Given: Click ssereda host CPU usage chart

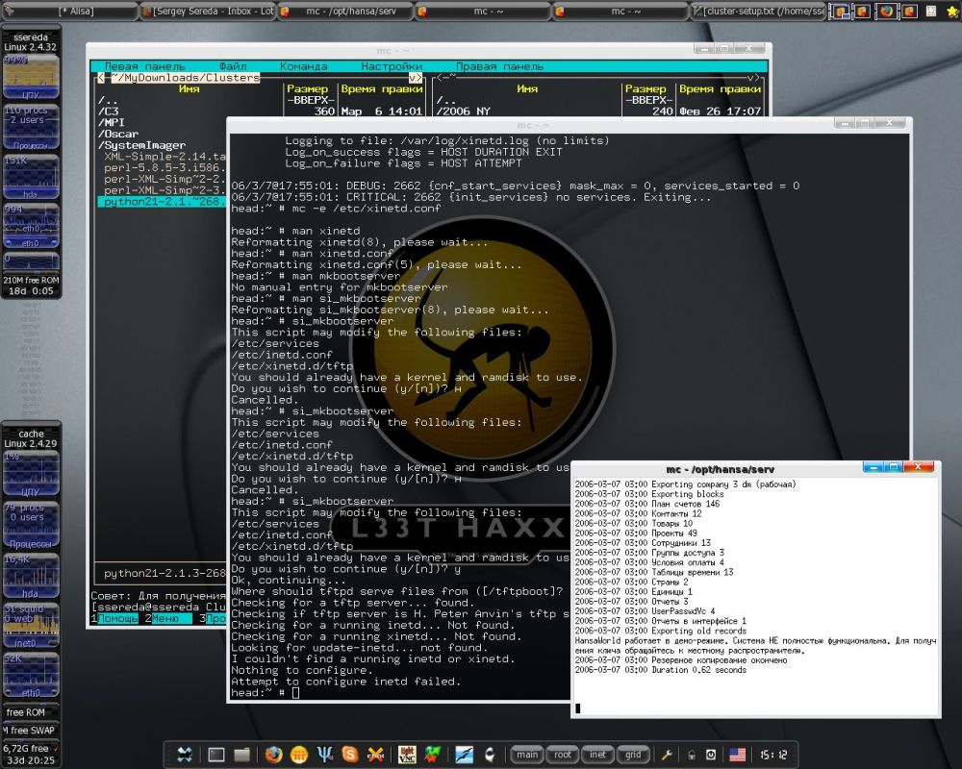Looking at the screenshot, I should point(32,77).
